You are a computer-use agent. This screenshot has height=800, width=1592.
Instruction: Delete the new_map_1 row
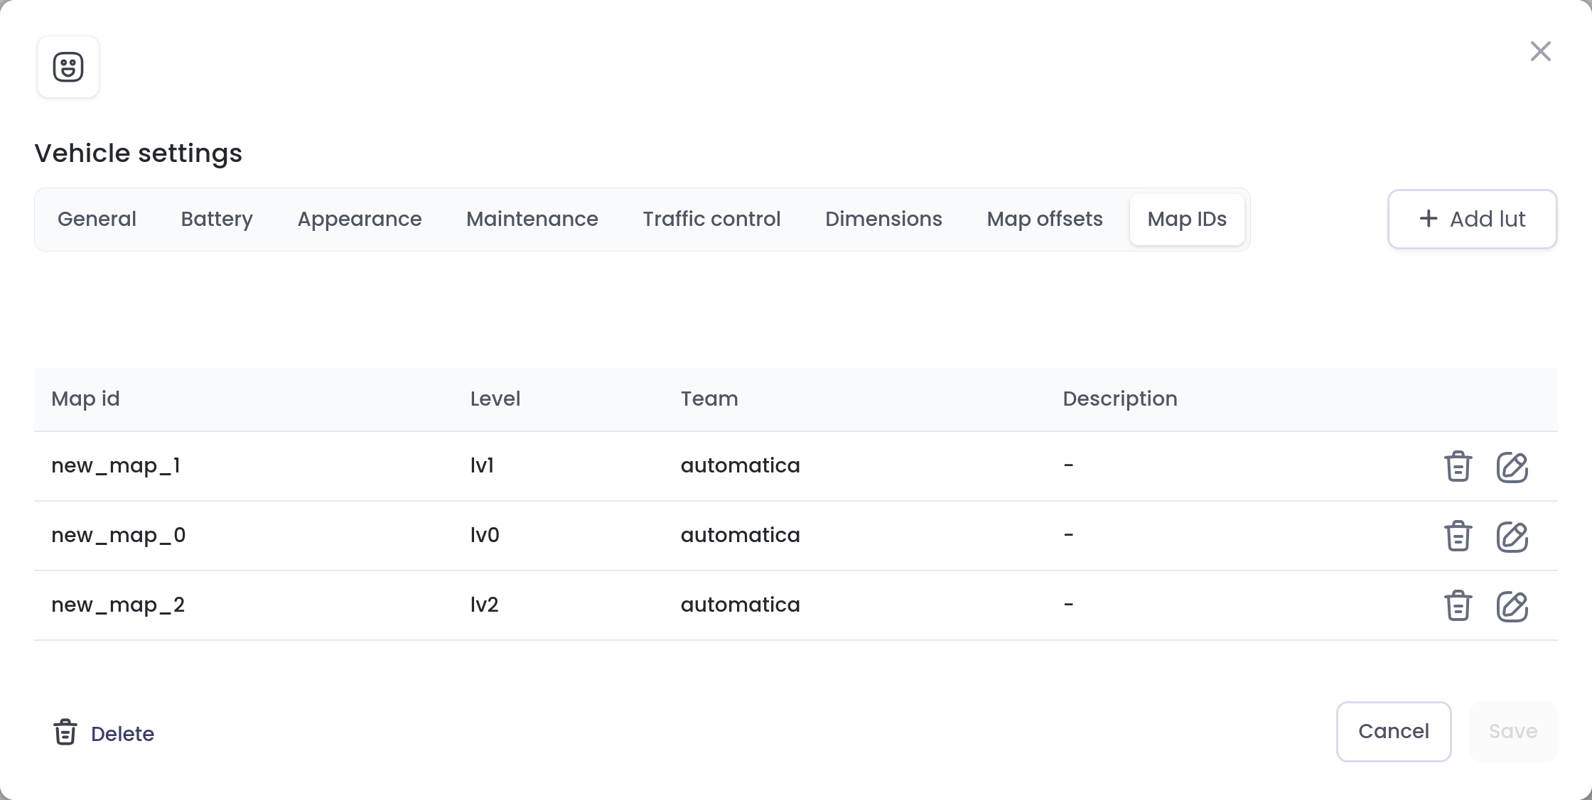(1458, 467)
